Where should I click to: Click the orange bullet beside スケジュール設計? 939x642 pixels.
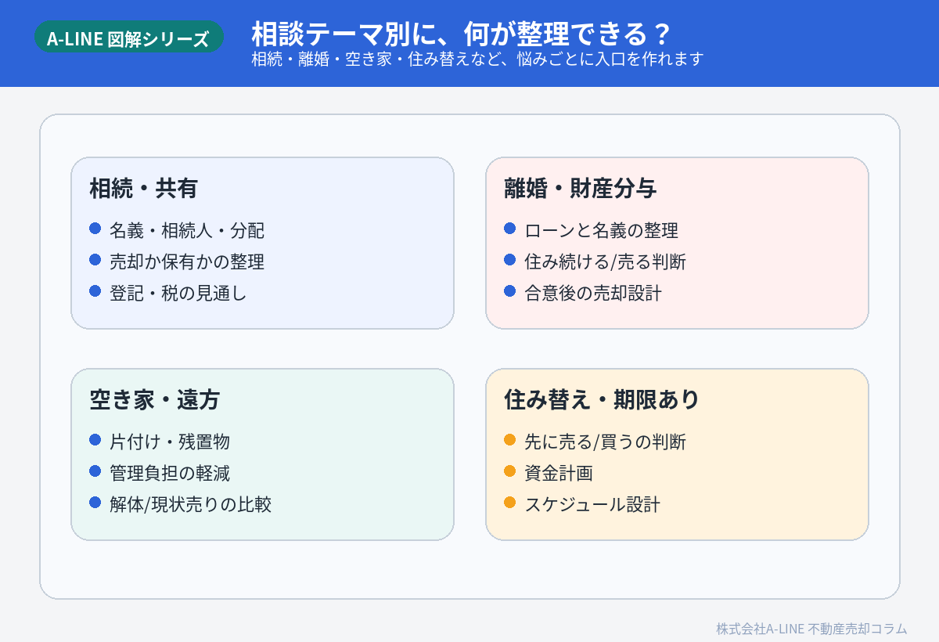pyautogui.click(x=510, y=503)
